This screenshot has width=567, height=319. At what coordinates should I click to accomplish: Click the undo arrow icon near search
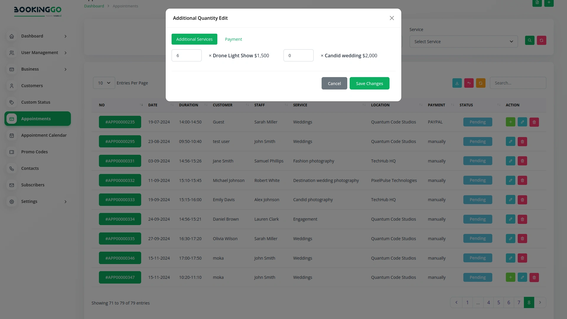click(469, 83)
